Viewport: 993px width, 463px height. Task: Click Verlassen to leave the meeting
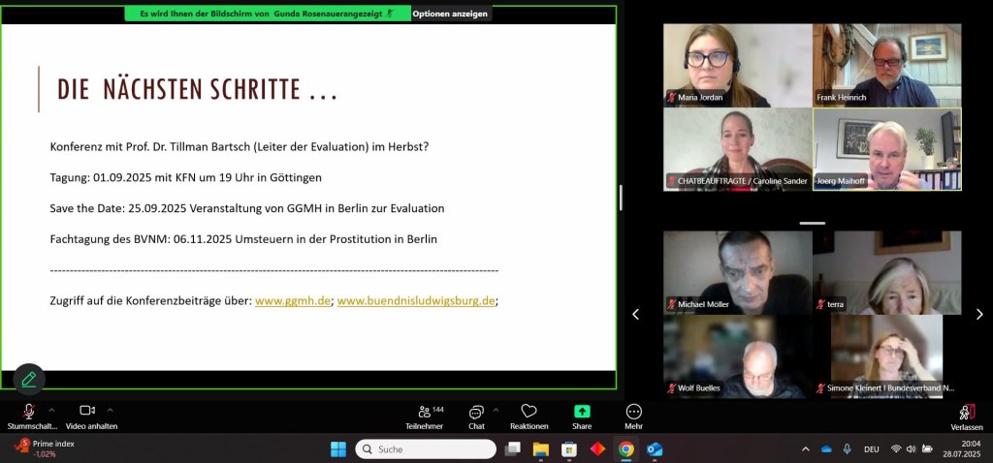tap(966, 416)
